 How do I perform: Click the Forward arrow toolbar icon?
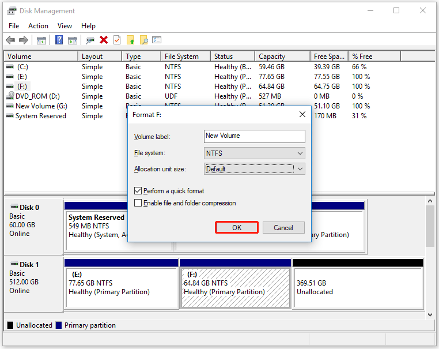24,40
